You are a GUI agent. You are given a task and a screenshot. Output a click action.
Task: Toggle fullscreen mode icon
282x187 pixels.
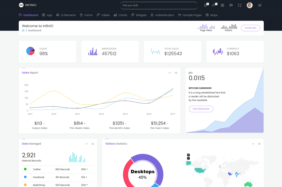(240, 5)
